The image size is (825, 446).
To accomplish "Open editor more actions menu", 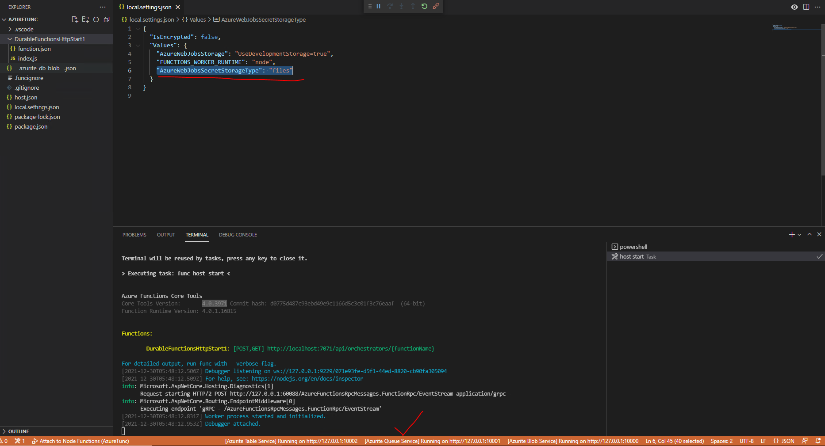I will pos(817,7).
